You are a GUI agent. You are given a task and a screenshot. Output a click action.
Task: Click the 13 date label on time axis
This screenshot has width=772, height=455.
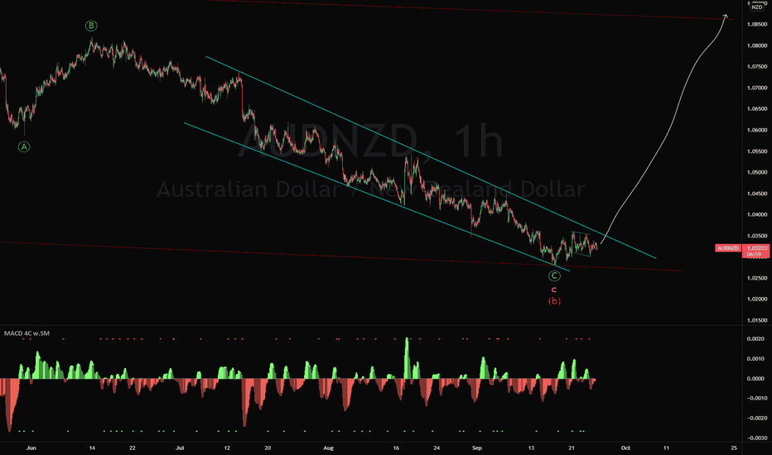[x=531, y=448]
